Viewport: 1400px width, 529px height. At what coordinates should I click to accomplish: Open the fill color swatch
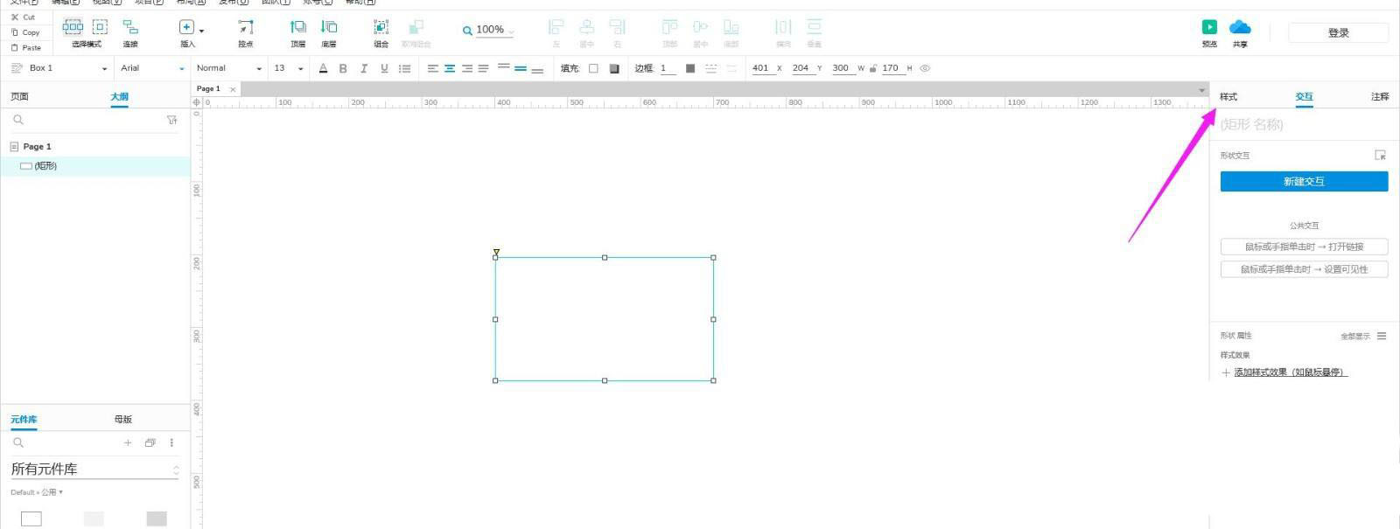pyautogui.click(x=594, y=68)
